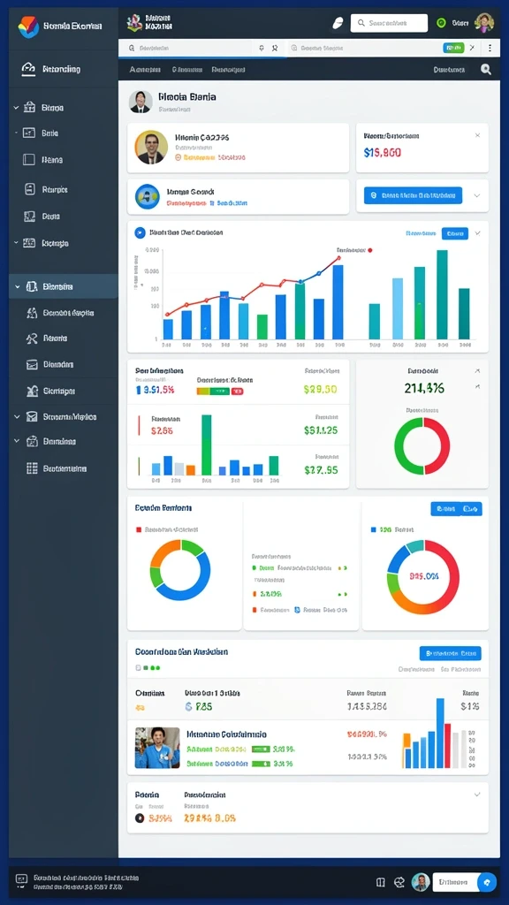Click the grid icon at the bottom of the sidebar list
The height and width of the screenshot is (905, 509).
coord(33,468)
